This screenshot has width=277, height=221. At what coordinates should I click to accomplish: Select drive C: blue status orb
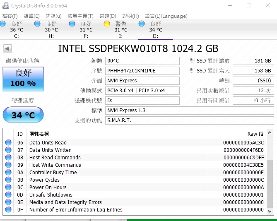(x=2, y=24)
